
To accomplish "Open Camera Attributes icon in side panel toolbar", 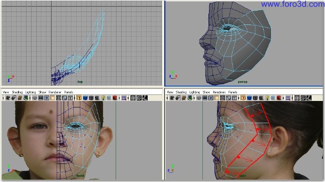I will (x=178, y=98).
